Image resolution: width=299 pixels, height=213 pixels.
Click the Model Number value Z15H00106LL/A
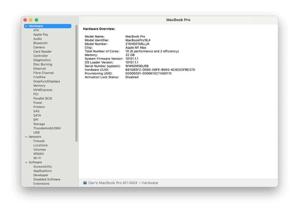pyautogui.click(x=137, y=44)
